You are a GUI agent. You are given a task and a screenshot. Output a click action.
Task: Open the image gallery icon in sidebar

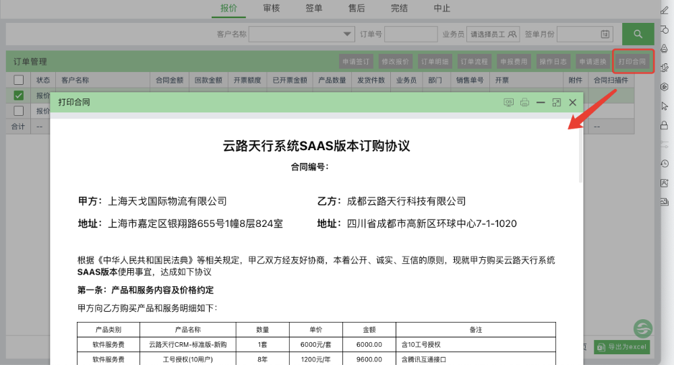coord(665,201)
